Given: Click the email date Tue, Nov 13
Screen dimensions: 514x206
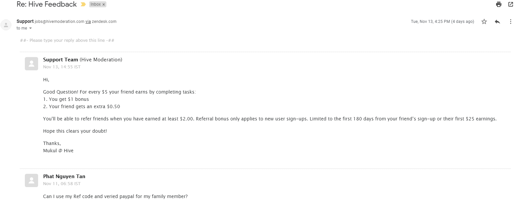Looking at the screenshot, I should 442,22.
